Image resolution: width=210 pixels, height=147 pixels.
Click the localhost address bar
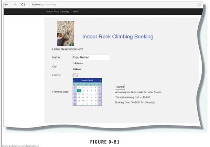[x=44, y=4]
